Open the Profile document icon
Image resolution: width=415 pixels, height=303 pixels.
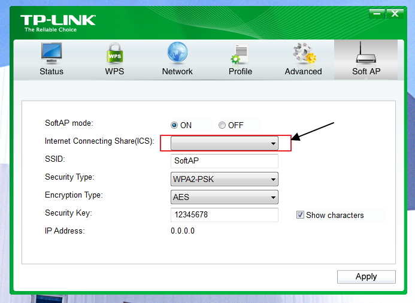point(240,54)
